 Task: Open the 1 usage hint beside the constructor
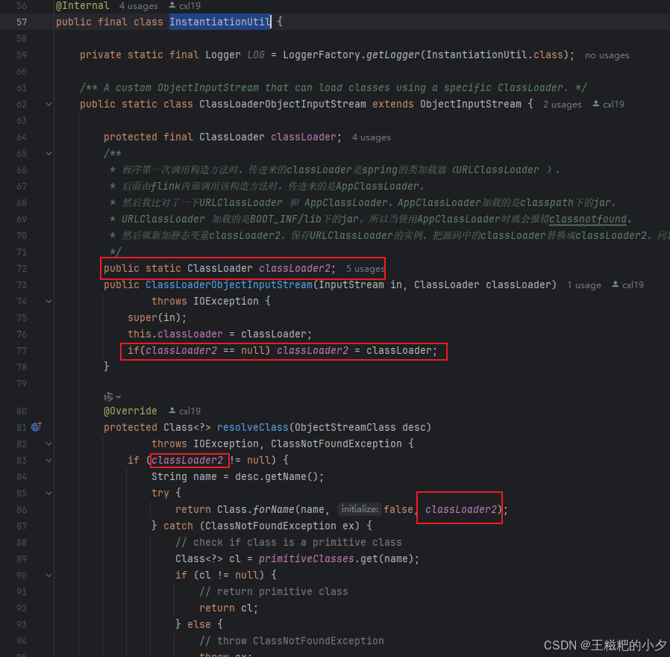(584, 284)
